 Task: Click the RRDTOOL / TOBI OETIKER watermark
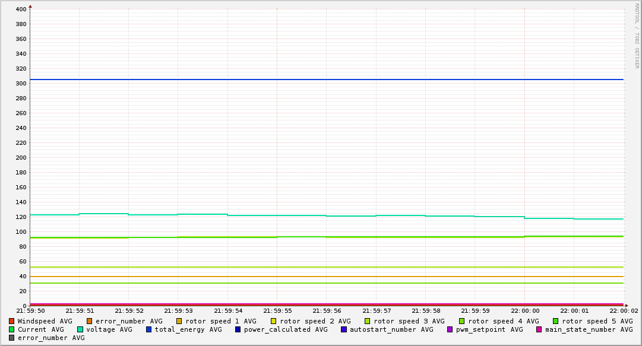[x=637, y=36]
